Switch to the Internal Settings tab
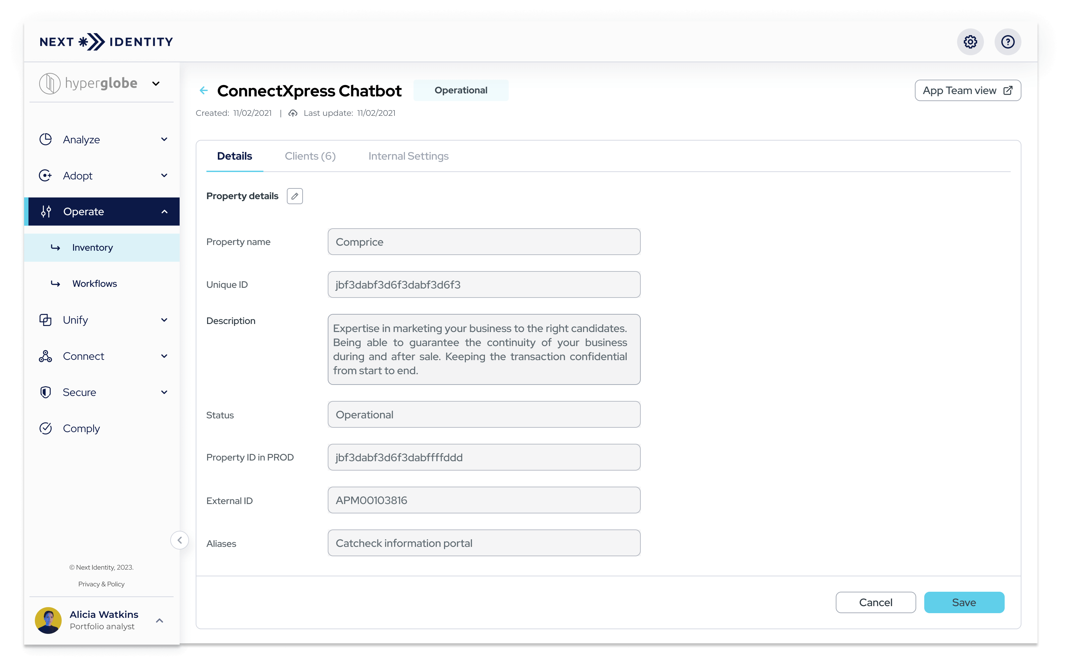The width and height of the screenshot is (1067, 660). tap(408, 156)
